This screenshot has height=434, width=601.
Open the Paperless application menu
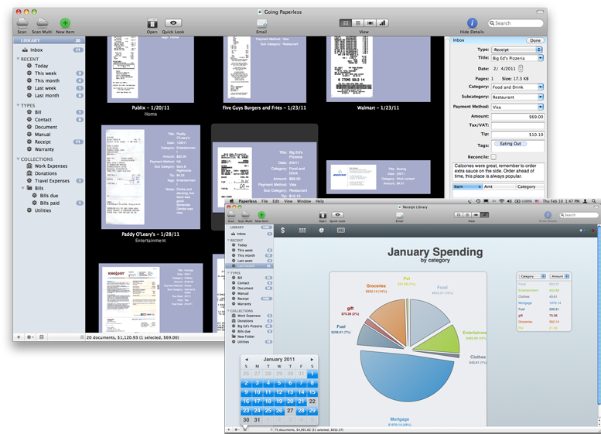(x=248, y=201)
